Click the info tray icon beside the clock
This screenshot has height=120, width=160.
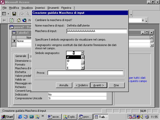tap(147, 117)
